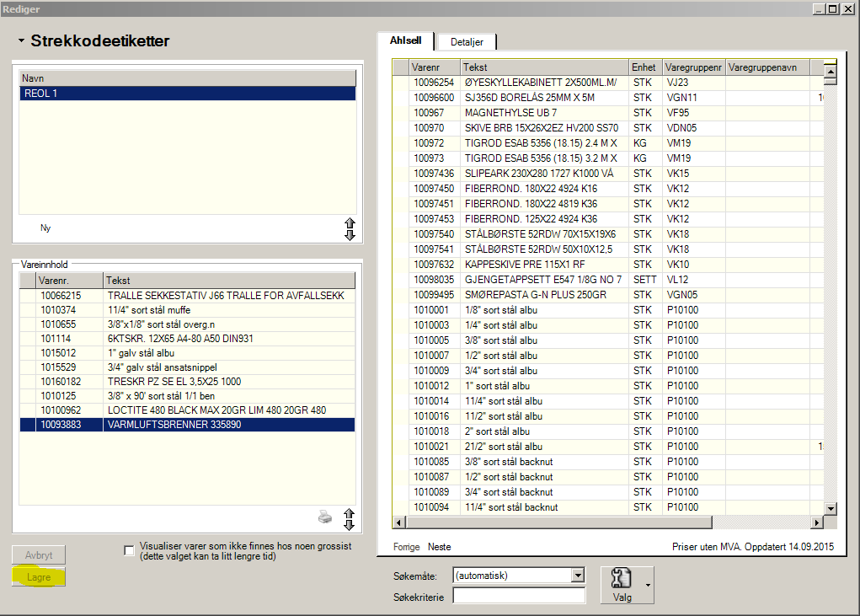
Task: Click the up/down arrows icon under Vareinnhold list
Action: [x=350, y=519]
